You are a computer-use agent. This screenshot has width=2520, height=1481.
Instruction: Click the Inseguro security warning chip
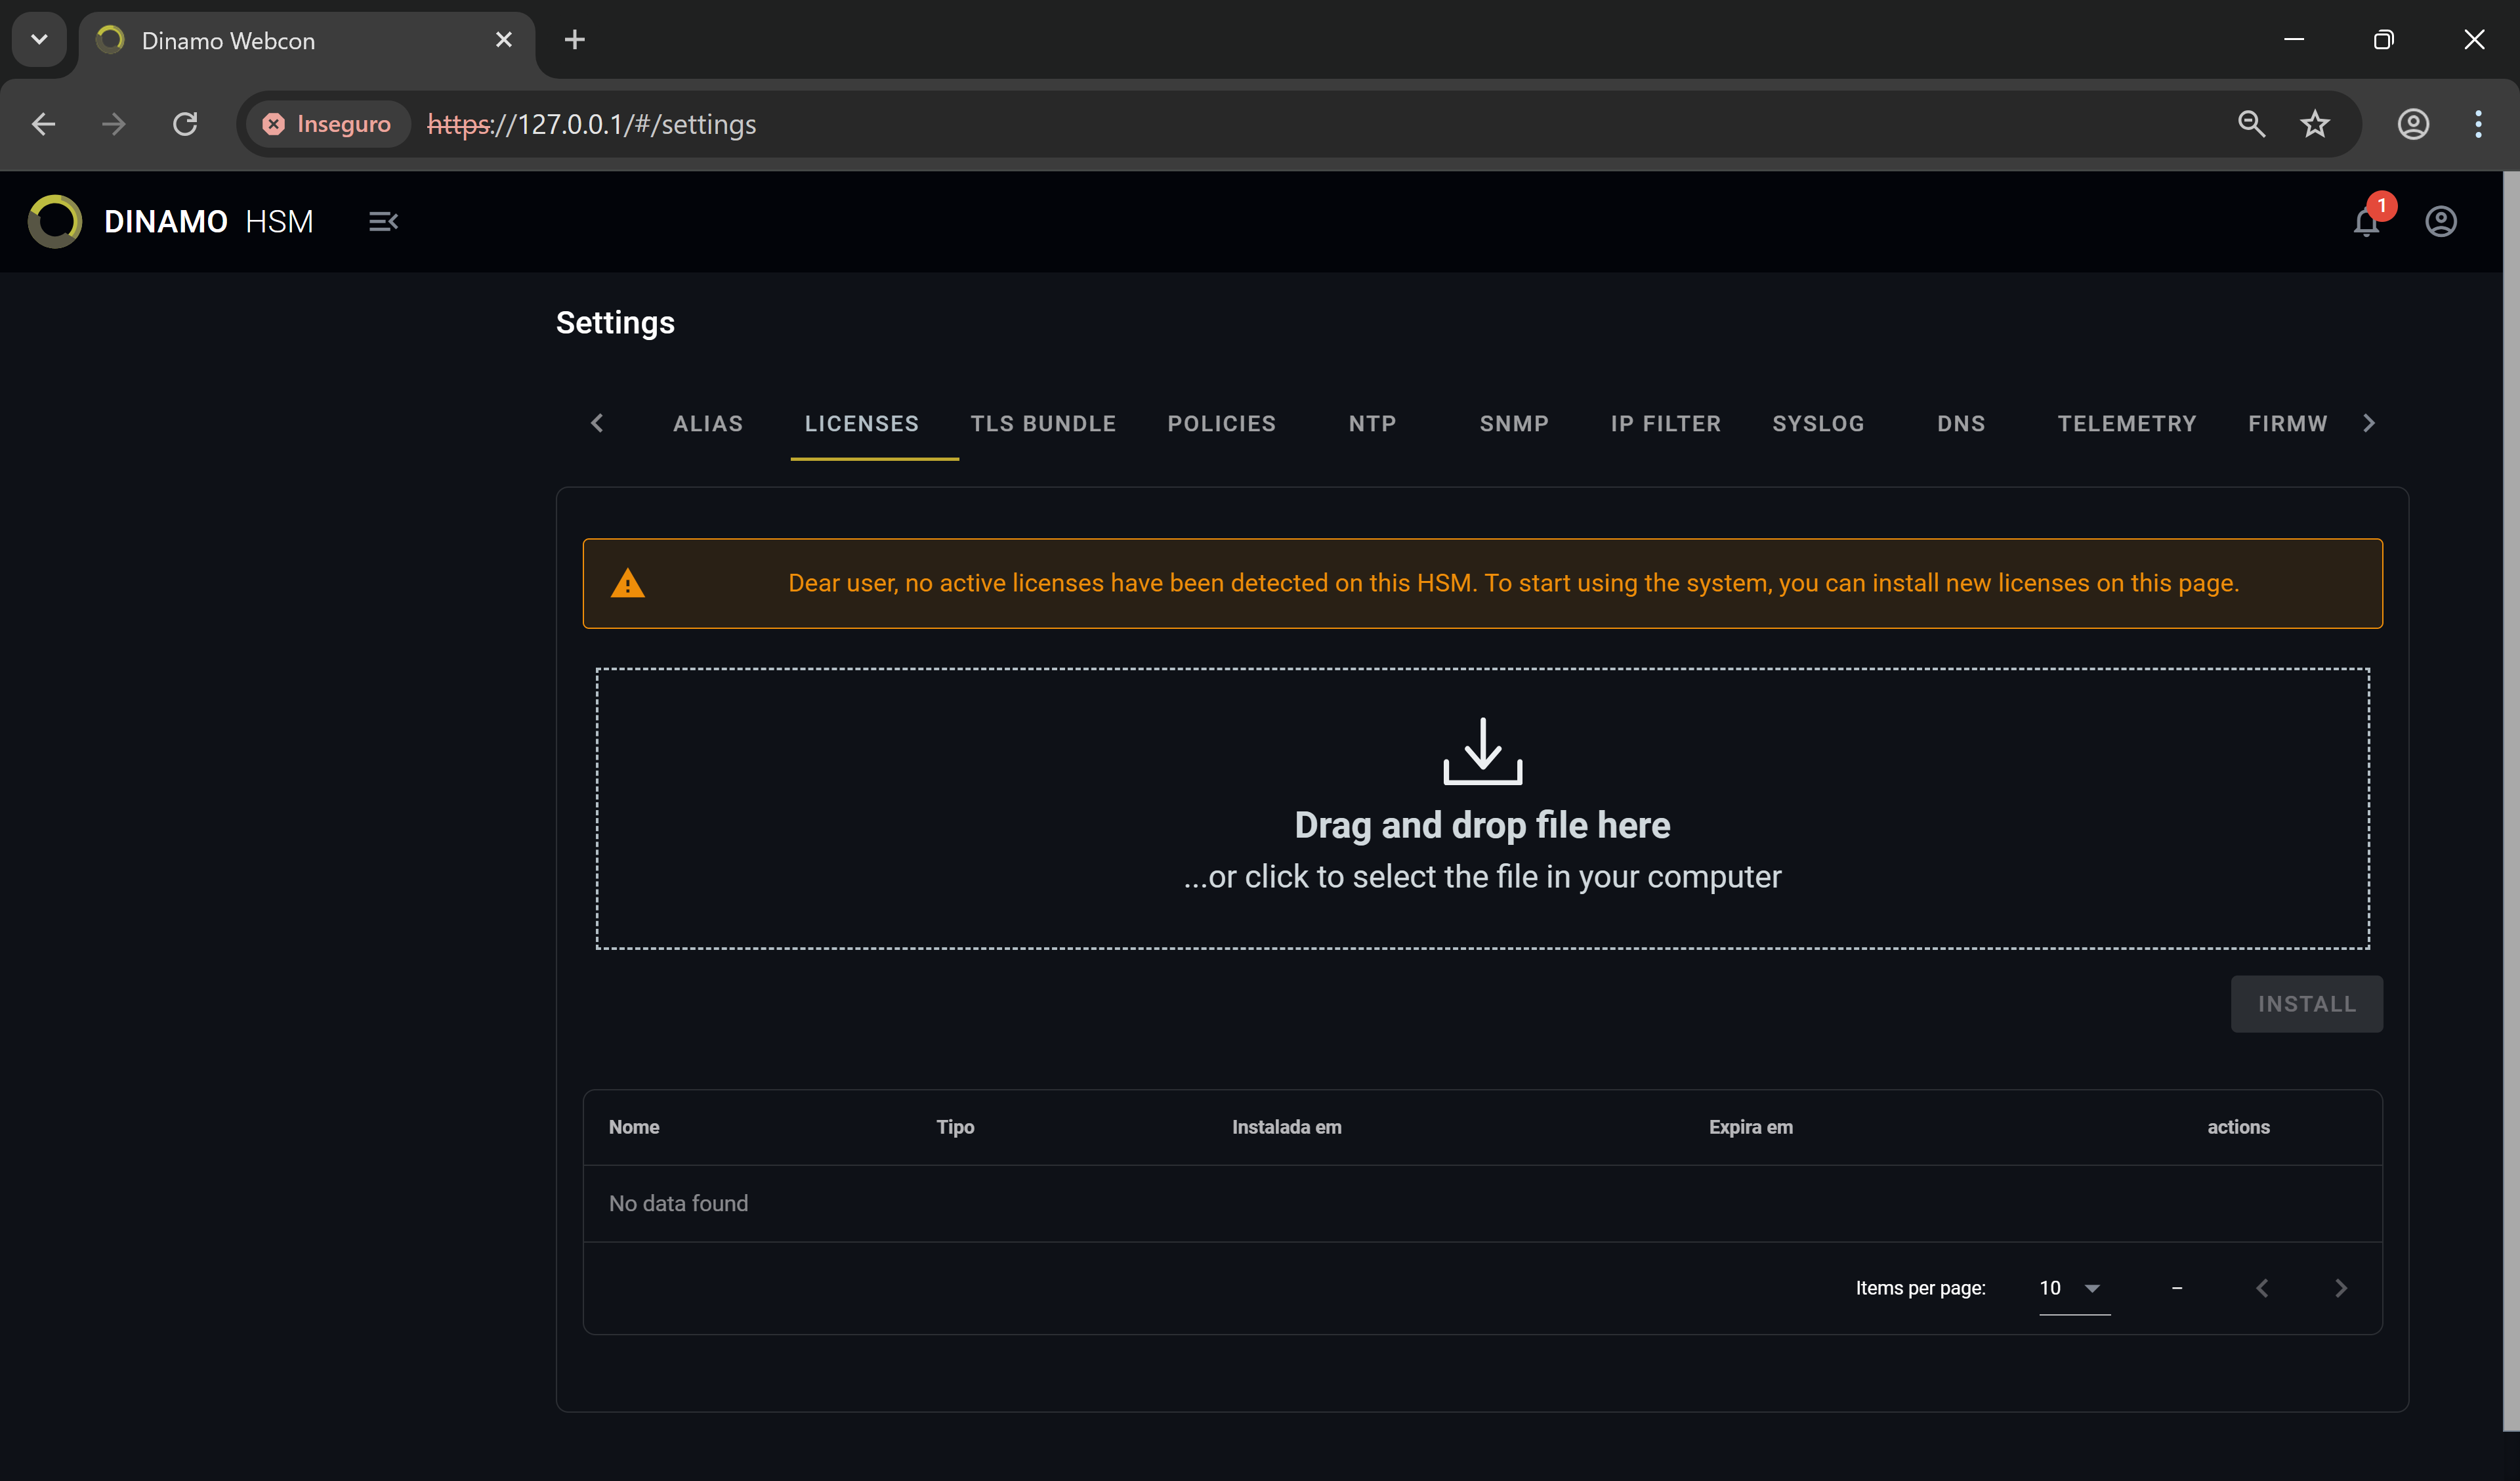327,124
